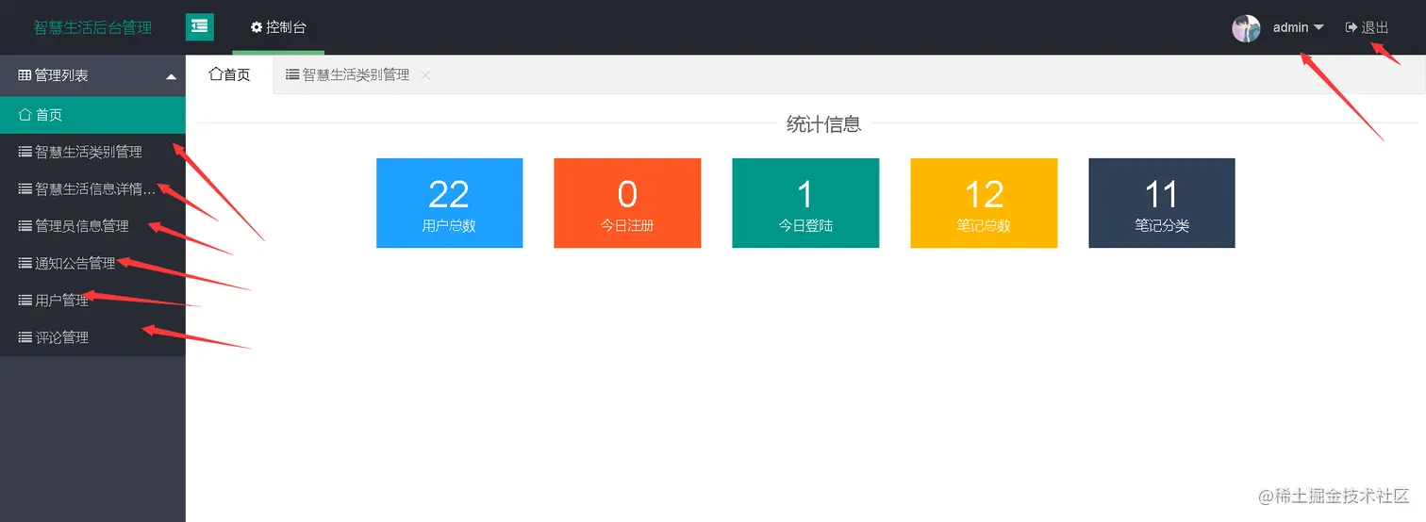
Task: Click the orange 今日注册 card
Action: tap(627, 204)
